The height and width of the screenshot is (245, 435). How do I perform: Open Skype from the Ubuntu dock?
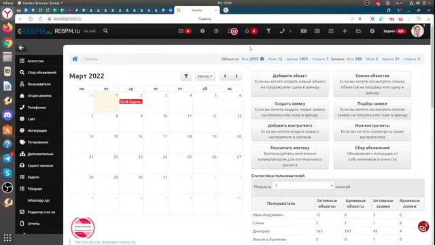[x=7, y=173]
